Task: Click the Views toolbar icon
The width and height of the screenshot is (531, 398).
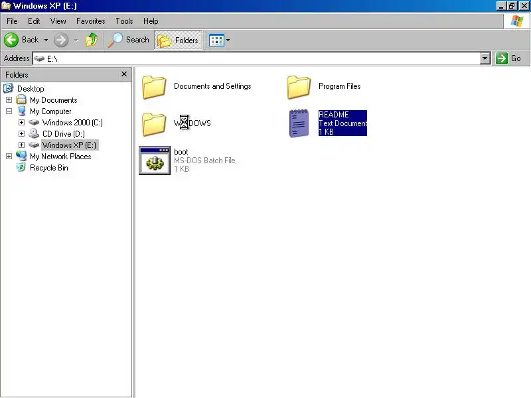Action: click(216, 40)
